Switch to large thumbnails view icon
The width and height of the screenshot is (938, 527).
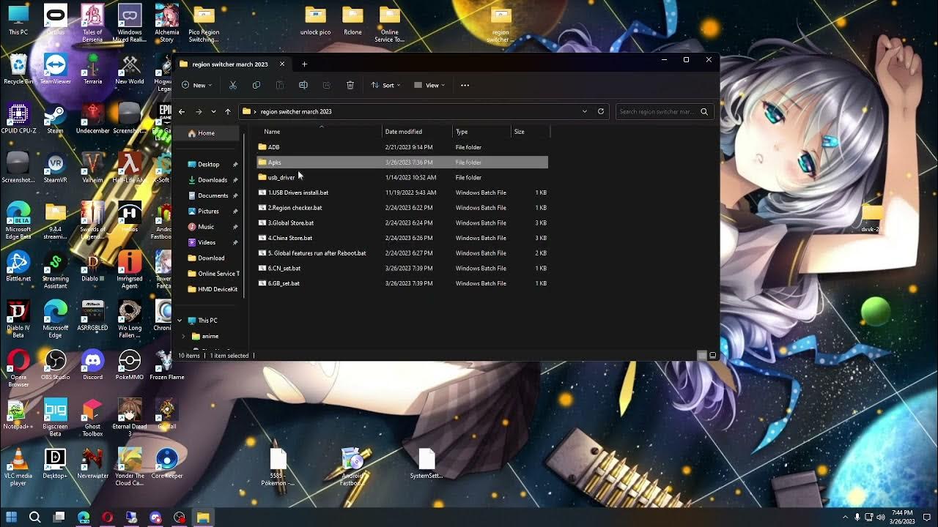tap(712, 356)
